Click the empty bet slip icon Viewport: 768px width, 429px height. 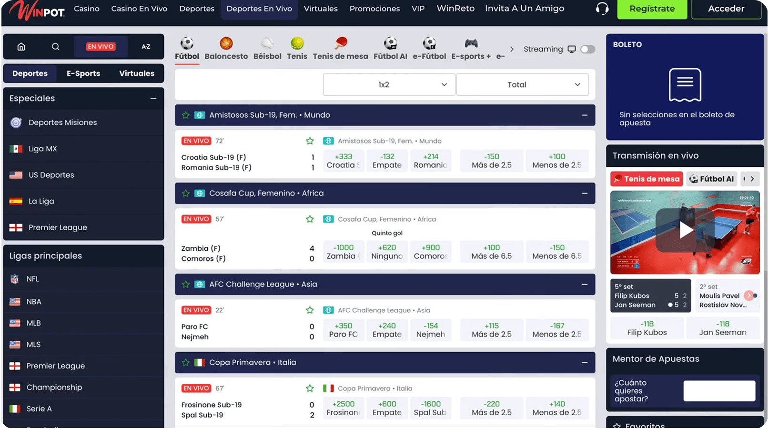click(x=685, y=85)
